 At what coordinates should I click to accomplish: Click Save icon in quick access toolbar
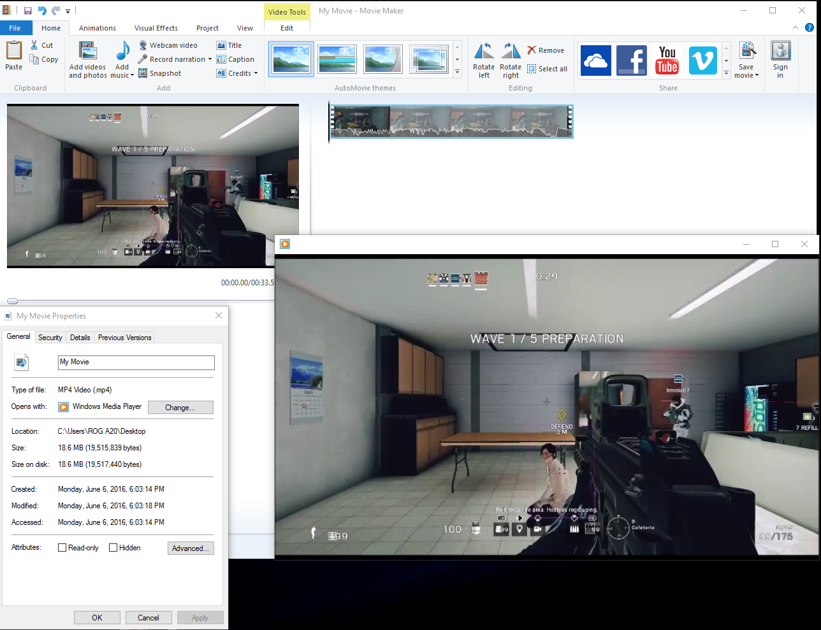pyautogui.click(x=28, y=11)
